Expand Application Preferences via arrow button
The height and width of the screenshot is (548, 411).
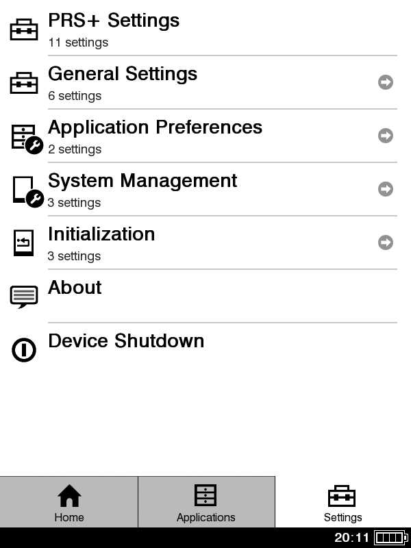click(386, 136)
